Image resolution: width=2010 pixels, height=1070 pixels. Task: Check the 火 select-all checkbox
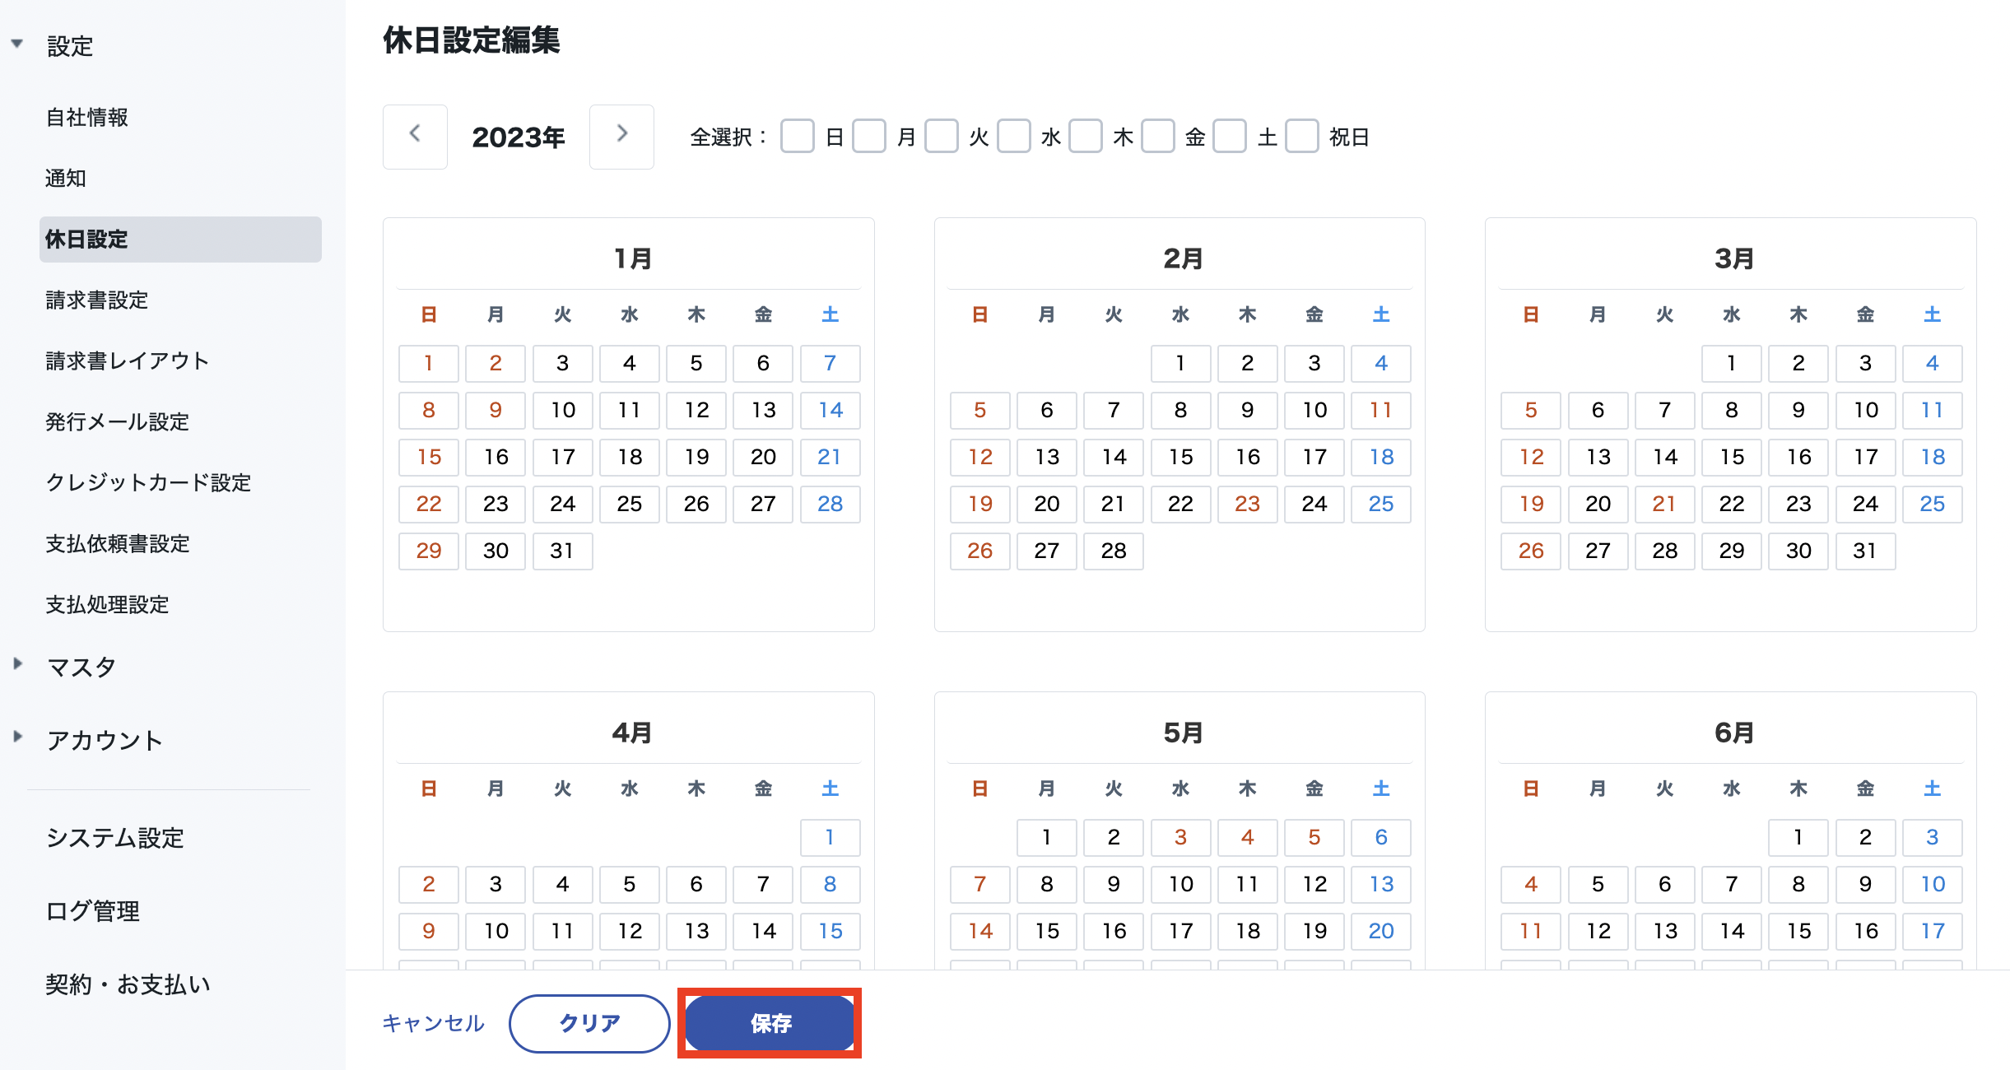[x=942, y=137]
